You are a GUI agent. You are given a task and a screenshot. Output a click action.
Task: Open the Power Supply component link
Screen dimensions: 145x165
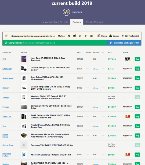(5, 136)
